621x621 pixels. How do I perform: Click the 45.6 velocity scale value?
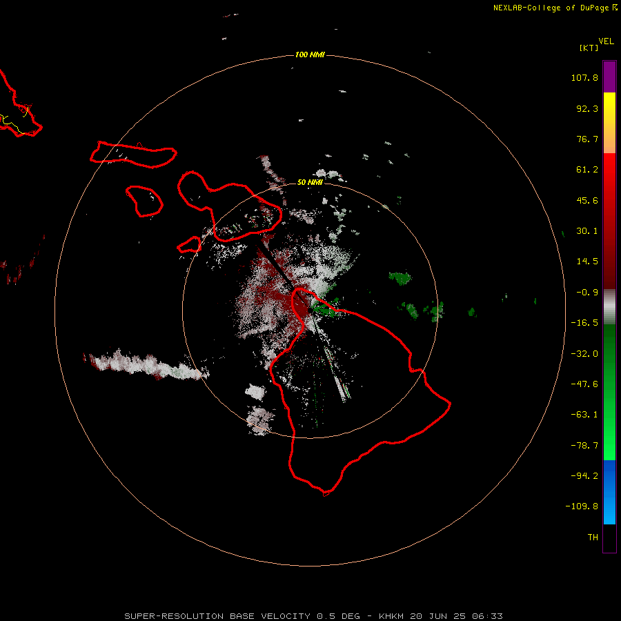(587, 200)
